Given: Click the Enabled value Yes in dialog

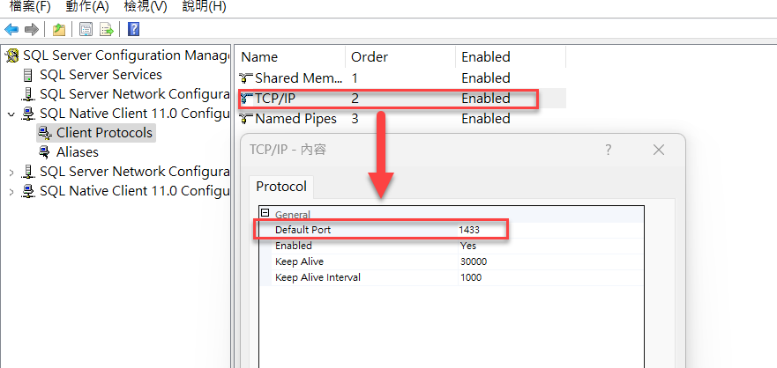Looking at the screenshot, I should (467, 246).
